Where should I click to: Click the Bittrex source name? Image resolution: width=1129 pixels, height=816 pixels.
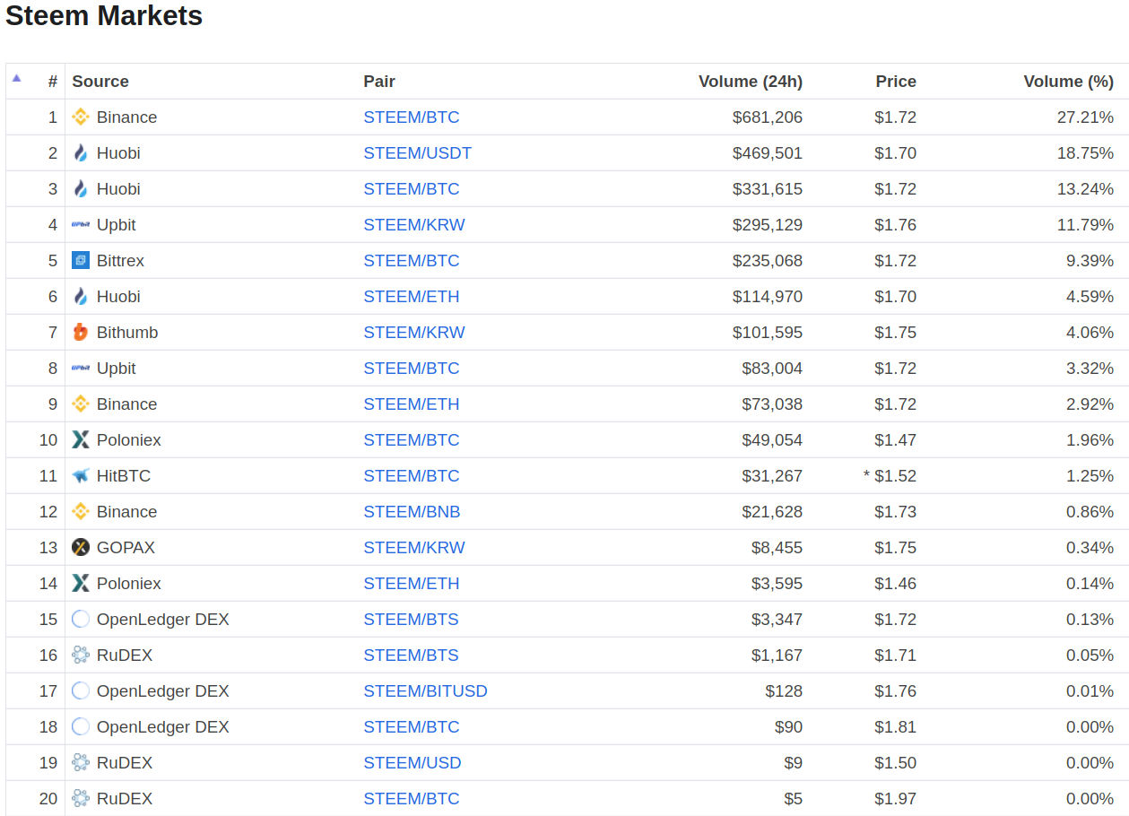(120, 260)
